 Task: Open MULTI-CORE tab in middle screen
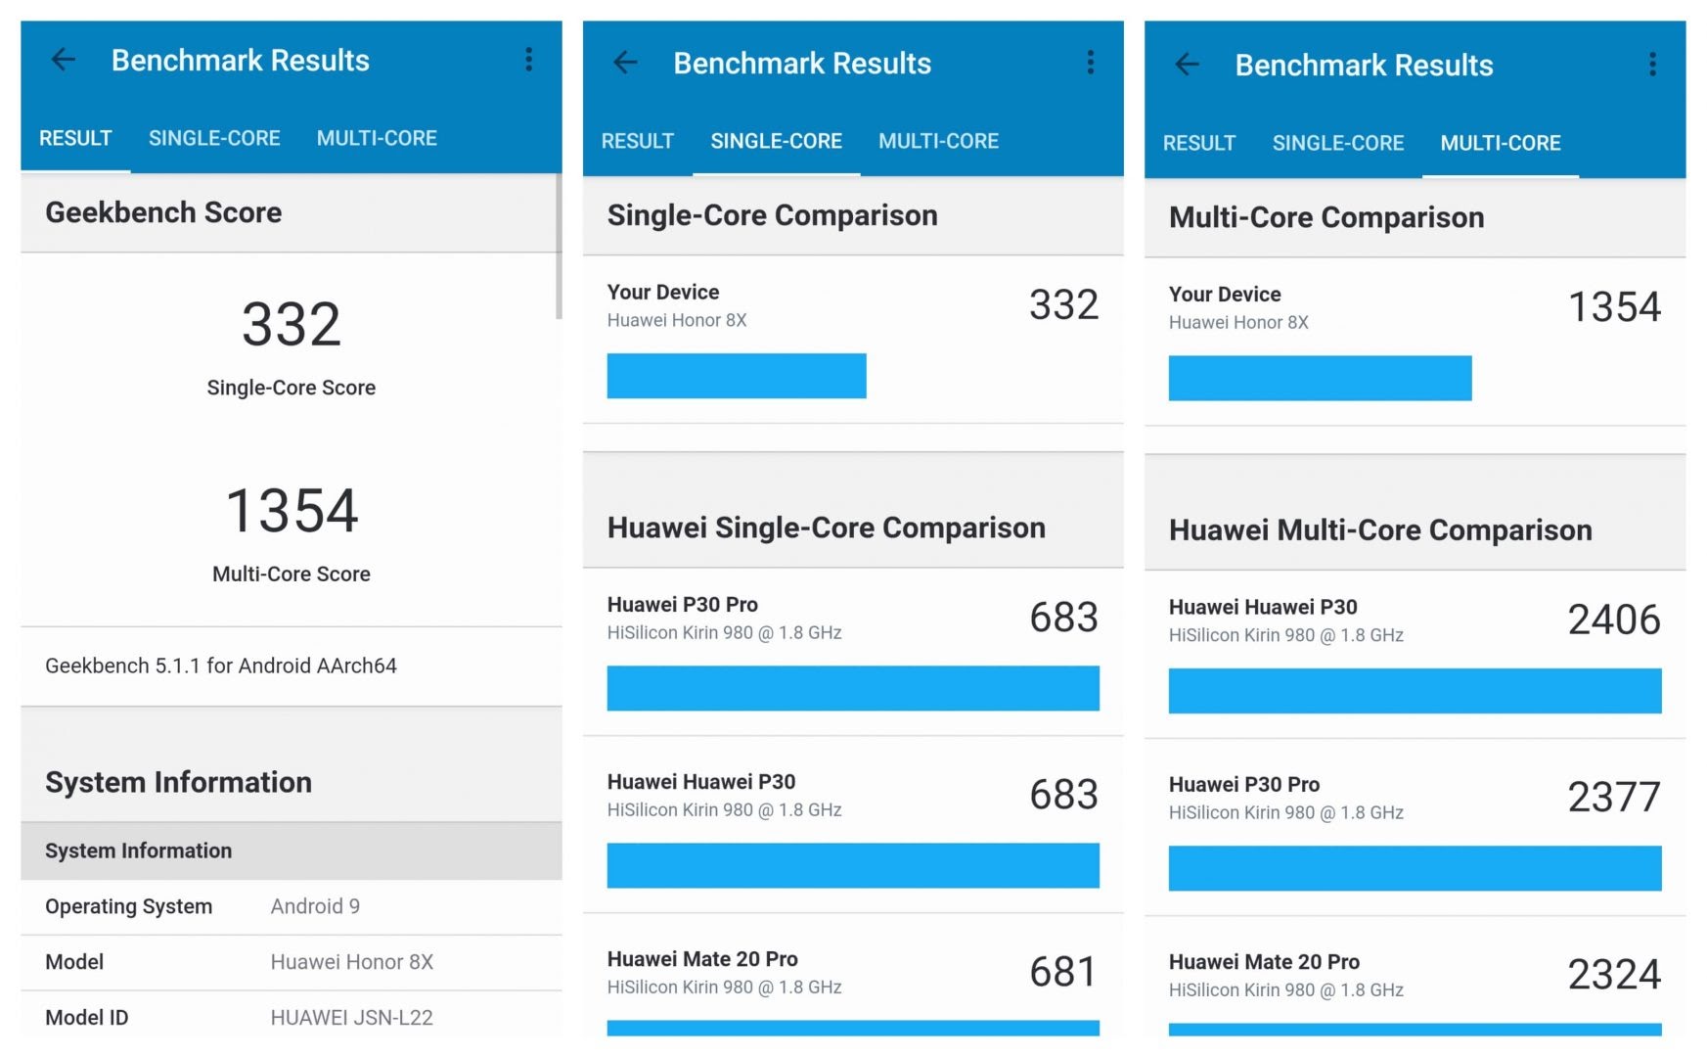[938, 141]
